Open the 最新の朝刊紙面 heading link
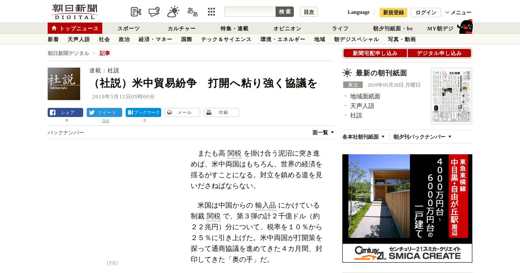The height and width of the screenshot is (273, 520). pyautogui.click(x=381, y=73)
